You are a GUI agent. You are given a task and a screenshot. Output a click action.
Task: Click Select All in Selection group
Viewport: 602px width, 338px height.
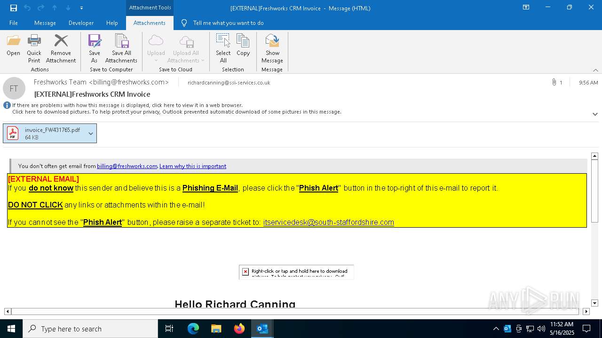click(x=223, y=48)
